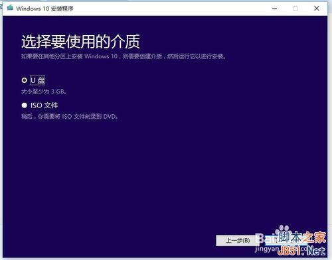The image size is (332, 260).
Task: Minimize the Windows 10 安装程序 window
Action: (x=274, y=9)
